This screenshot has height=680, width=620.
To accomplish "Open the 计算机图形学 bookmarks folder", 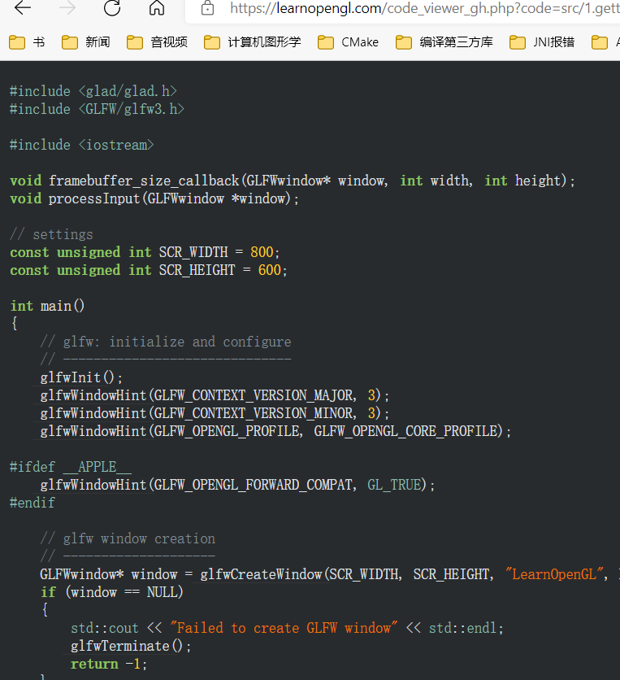I will (x=252, y=42).
